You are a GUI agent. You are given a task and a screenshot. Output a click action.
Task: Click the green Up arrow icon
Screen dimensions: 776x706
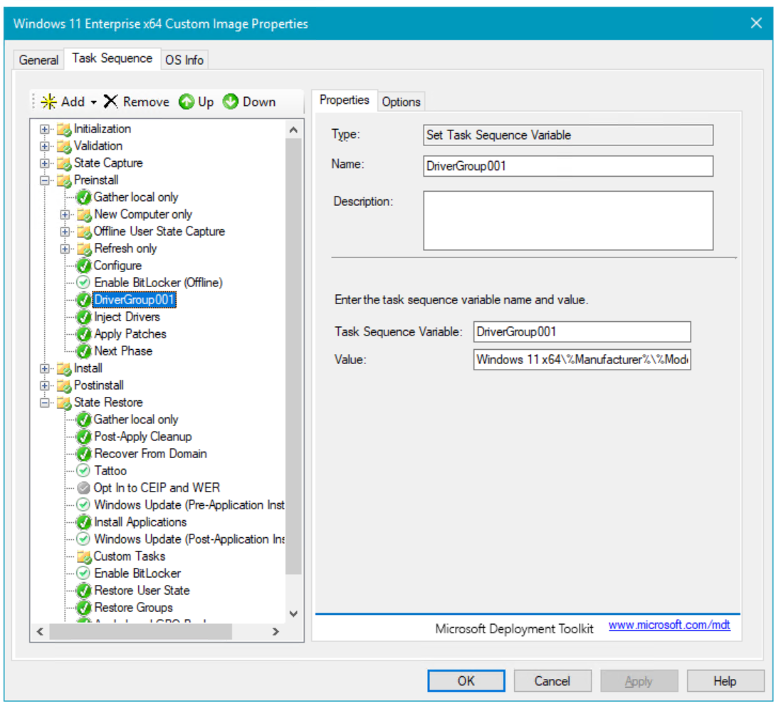(187, 102)
